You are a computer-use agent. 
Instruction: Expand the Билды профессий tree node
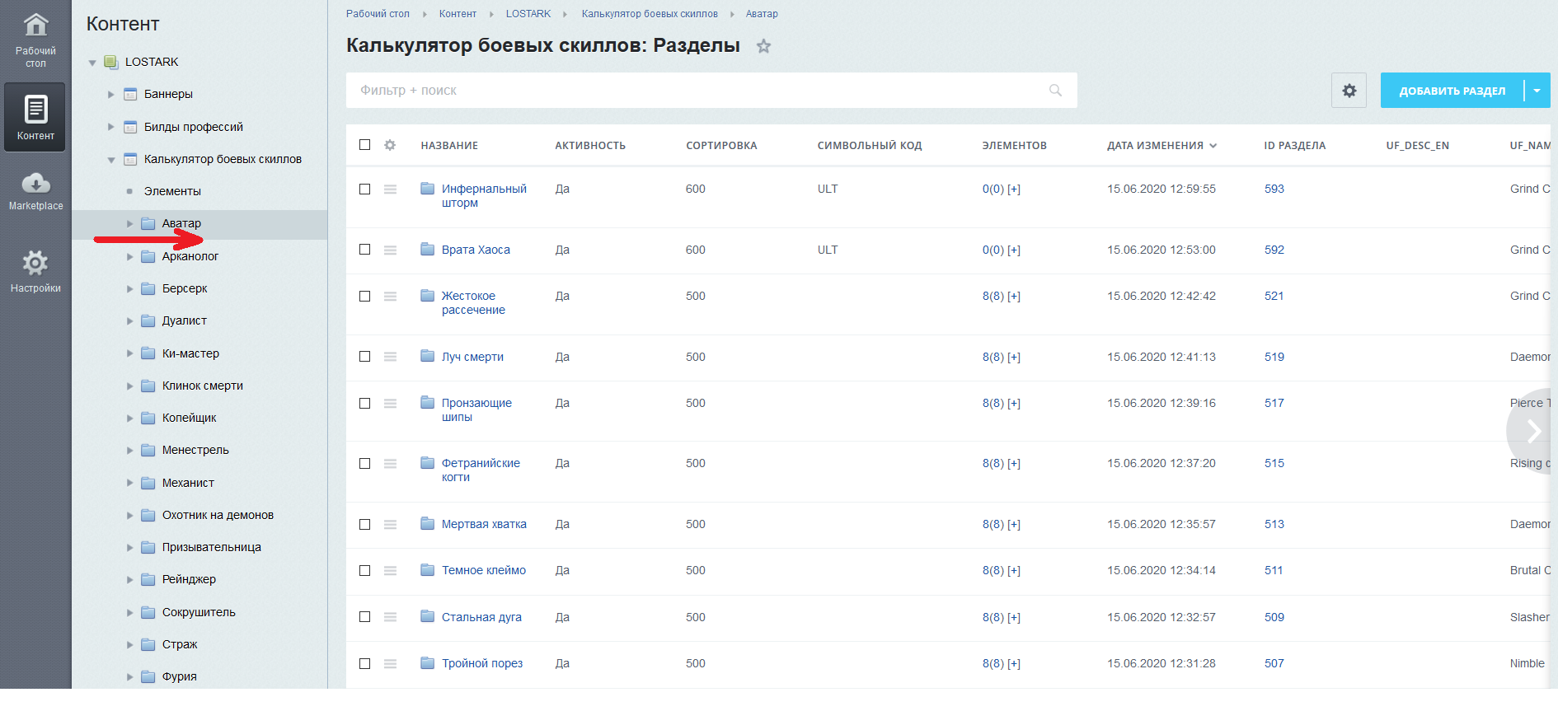tap(111, 127)
